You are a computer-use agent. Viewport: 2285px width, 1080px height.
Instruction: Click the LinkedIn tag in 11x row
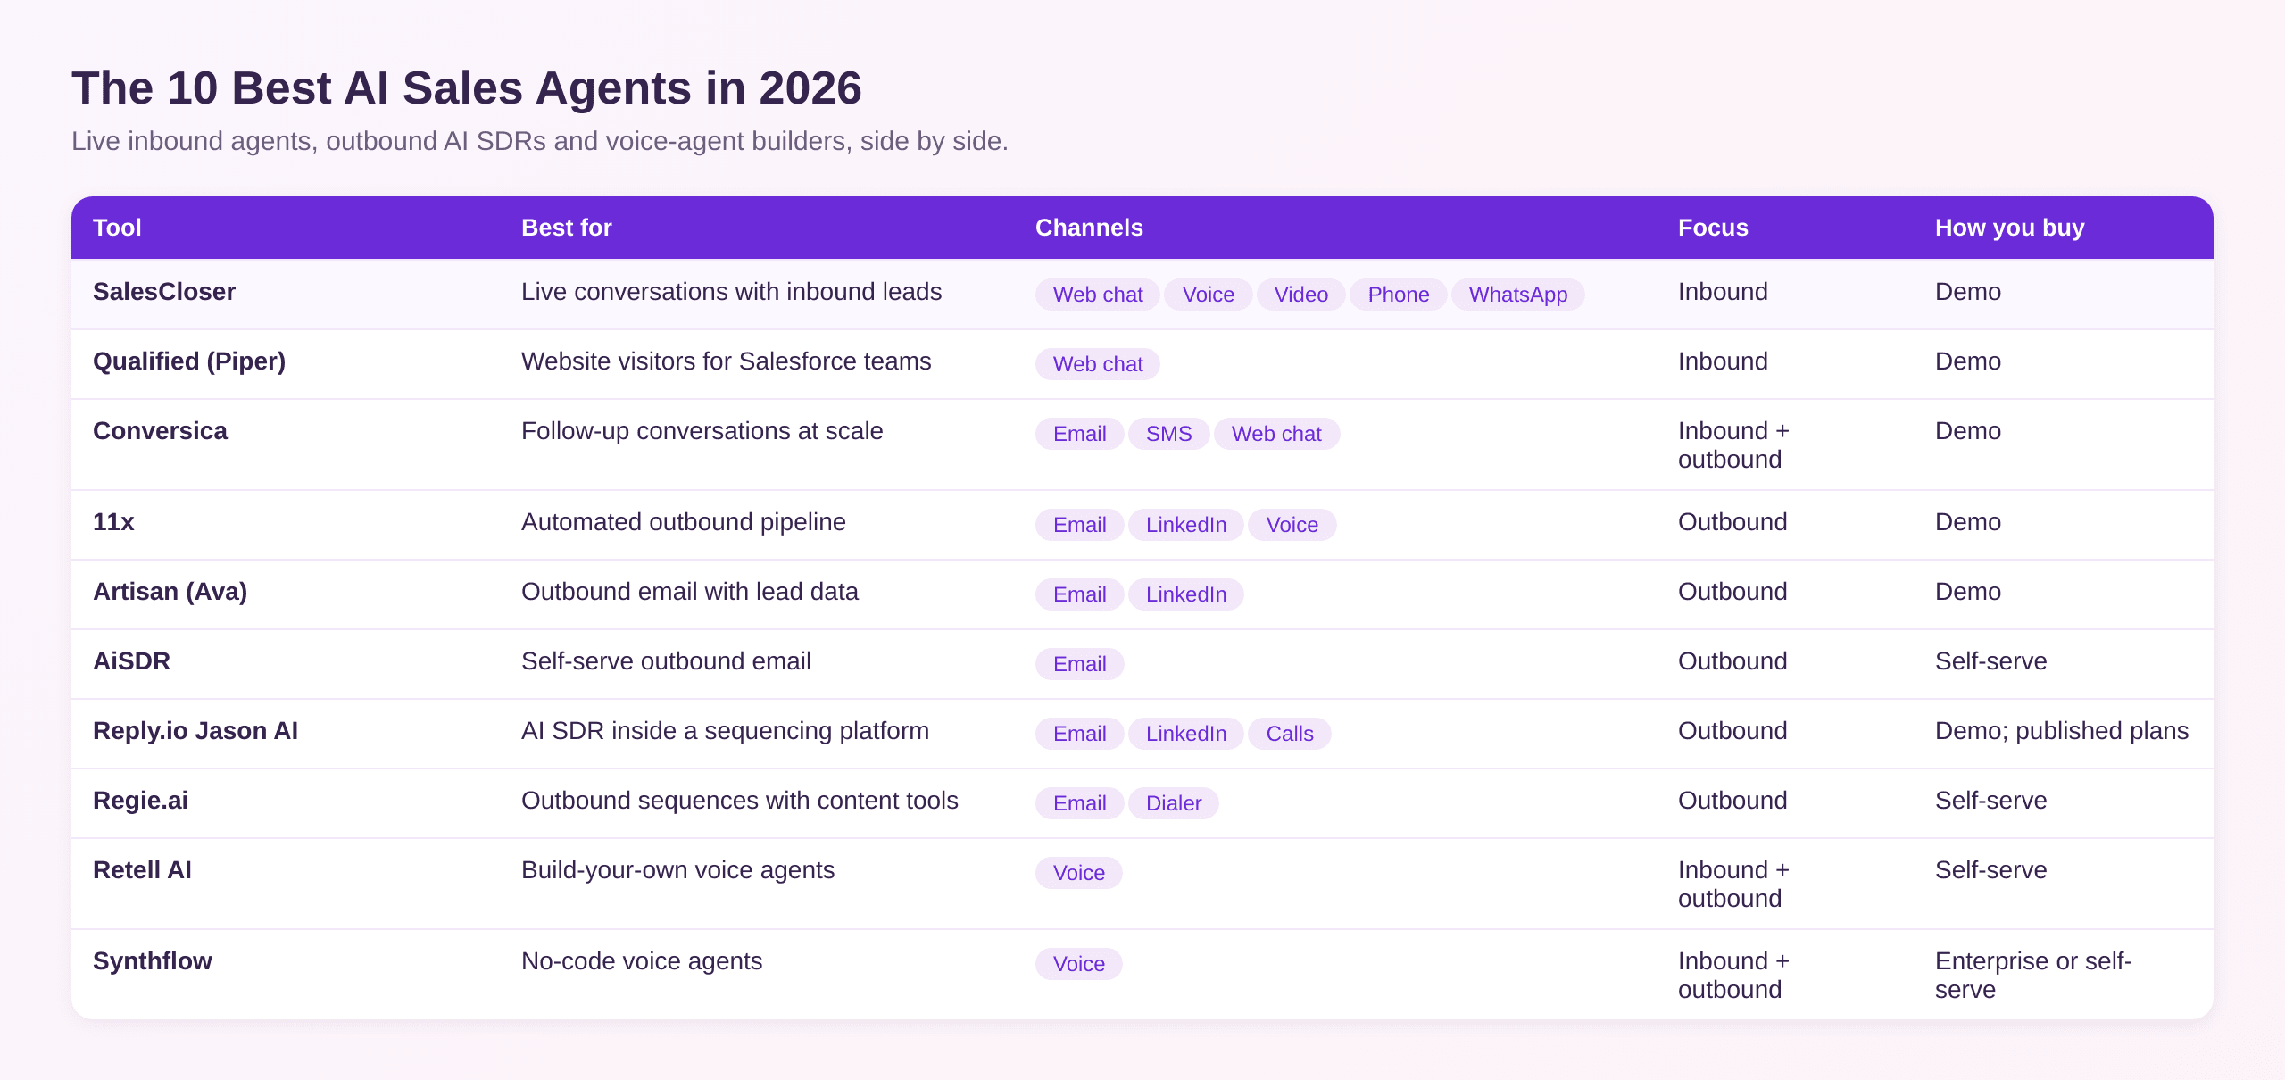1185,525
